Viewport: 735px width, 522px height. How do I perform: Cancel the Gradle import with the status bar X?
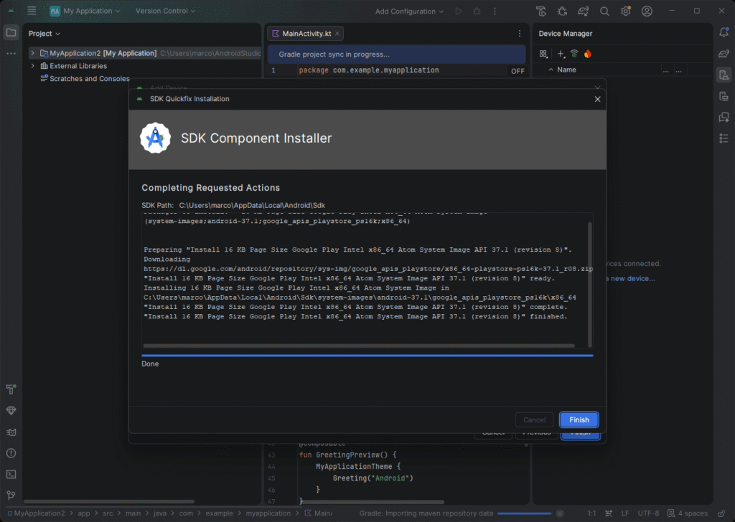pos(560,513)
